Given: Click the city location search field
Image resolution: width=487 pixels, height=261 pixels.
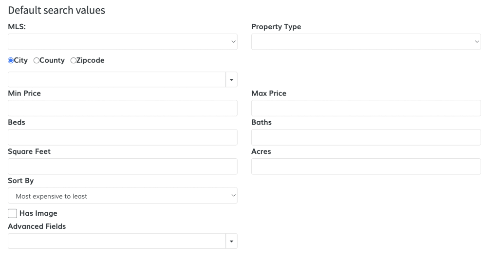Looking at the screenshot, I should (x=117, y=79).
